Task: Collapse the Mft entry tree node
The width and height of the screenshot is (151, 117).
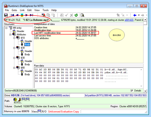Action: click(6, 28)
